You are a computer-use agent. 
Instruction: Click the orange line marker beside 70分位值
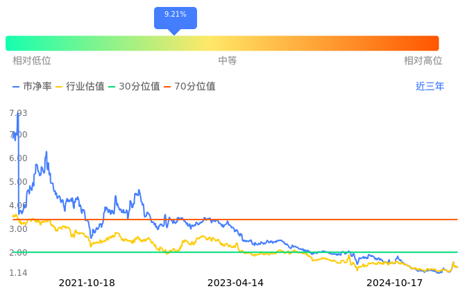tap(167, 87)
